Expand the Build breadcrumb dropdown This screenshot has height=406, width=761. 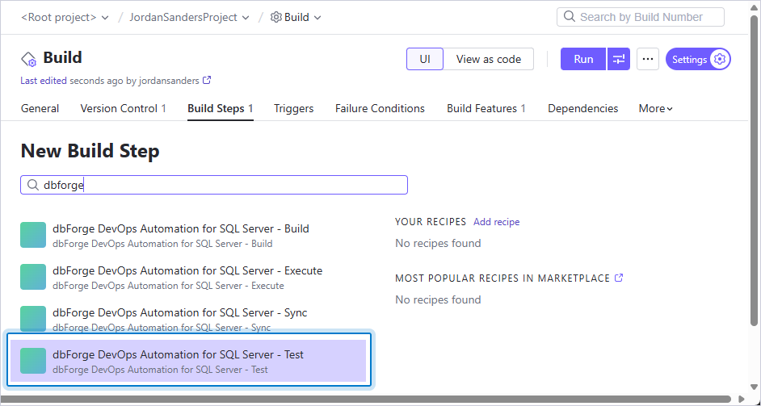318,18
